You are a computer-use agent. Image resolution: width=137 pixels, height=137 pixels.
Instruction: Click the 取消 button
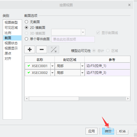(x=122, y=131)
